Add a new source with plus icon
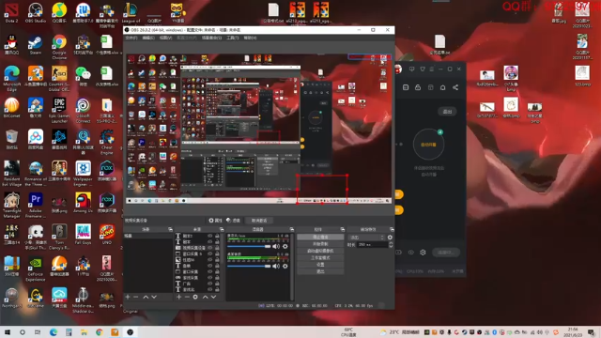The width and height of the screenshot is (601, 338). 178,297
